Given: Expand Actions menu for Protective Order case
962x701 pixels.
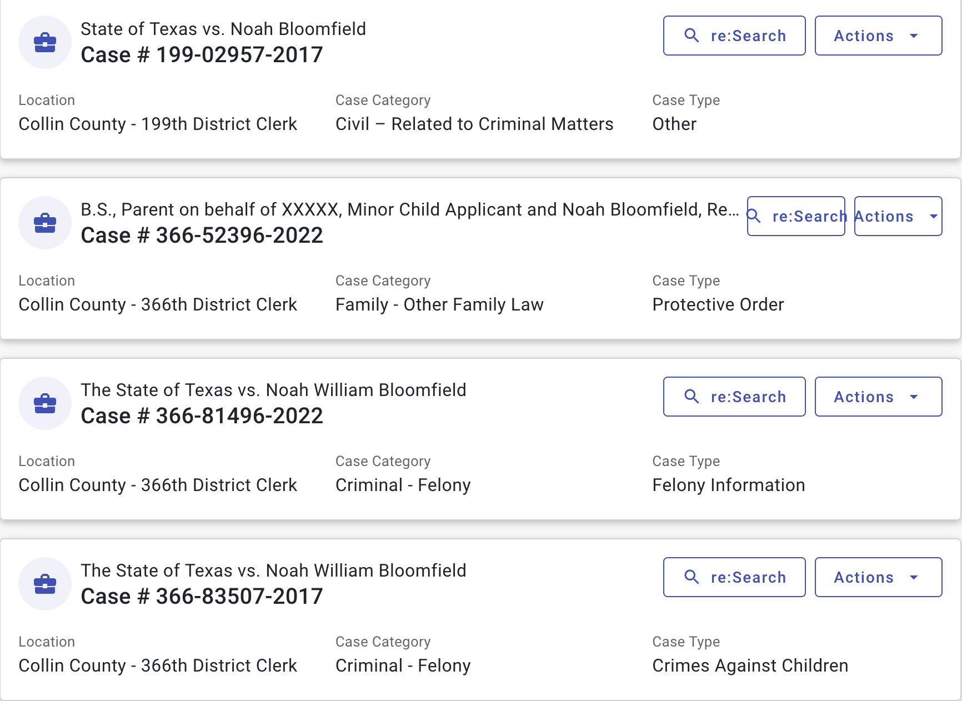Looking at the screenshot, I should (898, 216).
